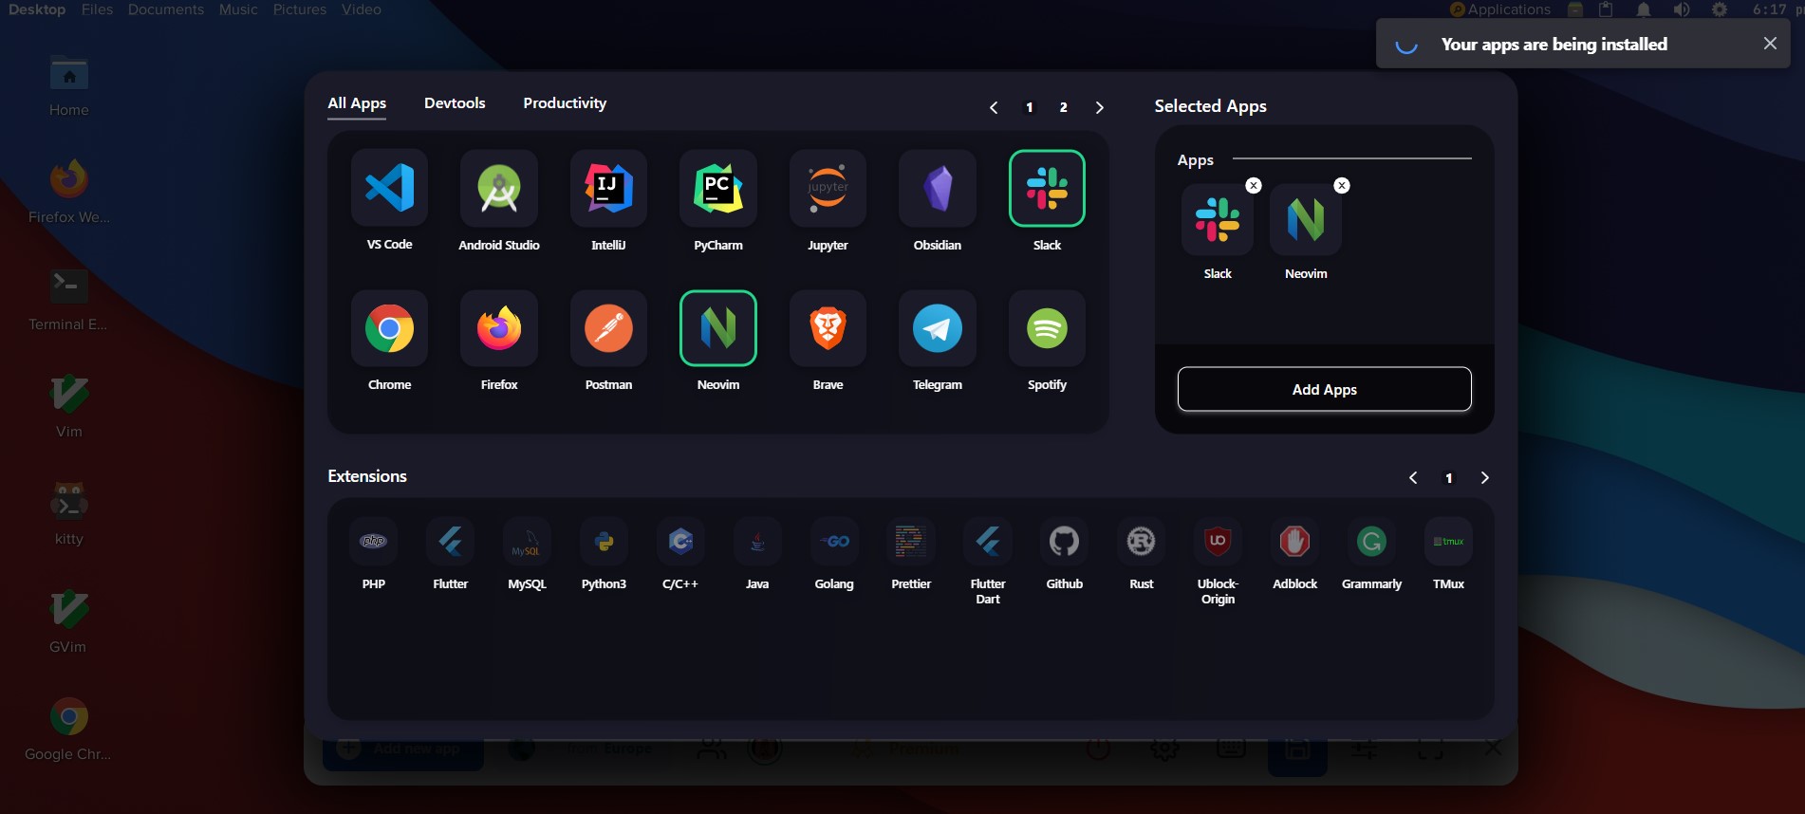Switch to the All Apps tab
This screenshot has height=814, width=1805.
[x=357, y=103]
